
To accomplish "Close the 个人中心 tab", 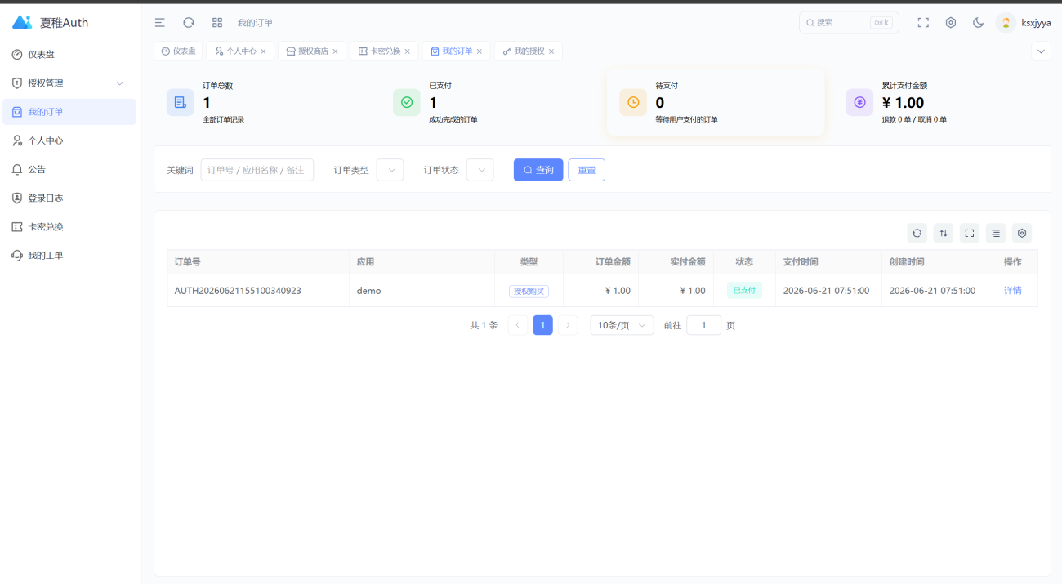I will click(x=263, y=51).
